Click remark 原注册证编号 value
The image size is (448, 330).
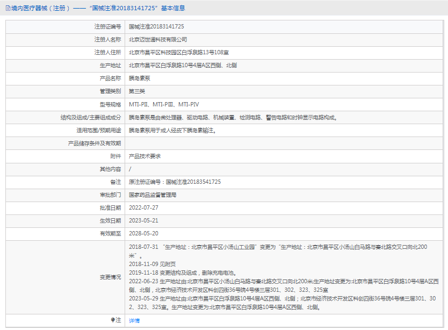[x=175, y=182]
